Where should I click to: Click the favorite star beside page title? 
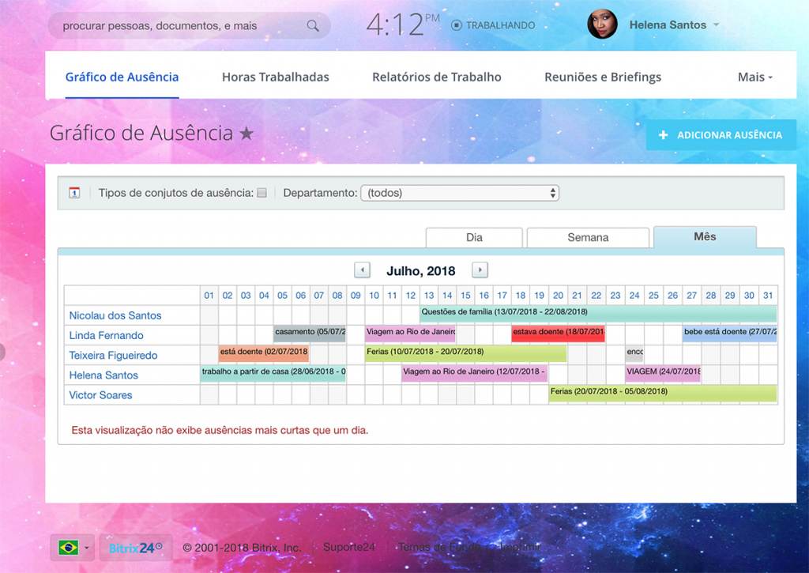tap(246, 134)
